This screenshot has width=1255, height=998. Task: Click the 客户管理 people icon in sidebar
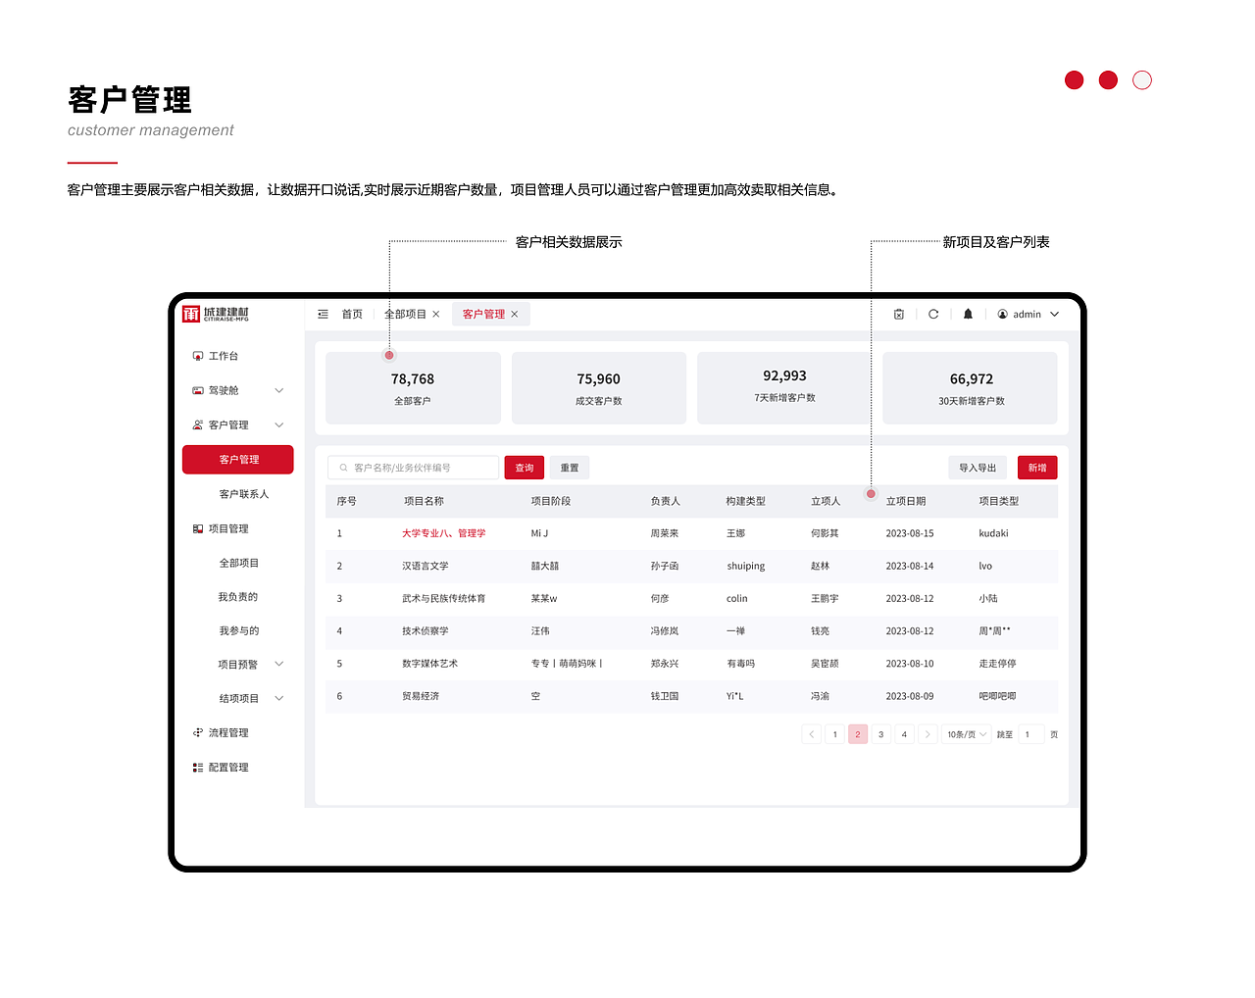click(x=197, y=424)
